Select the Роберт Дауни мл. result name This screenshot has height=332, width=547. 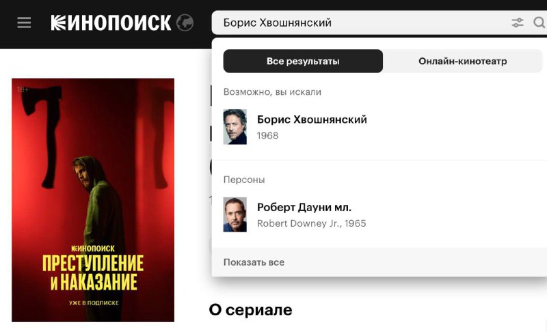pos(304,207)
